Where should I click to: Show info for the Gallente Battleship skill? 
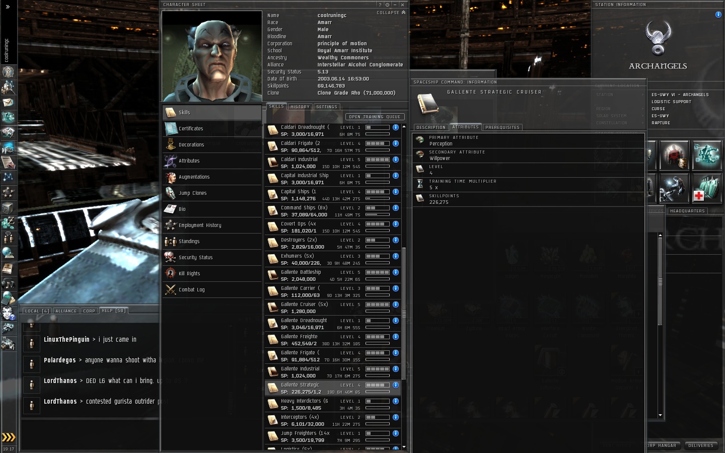(x=396, y=272)
